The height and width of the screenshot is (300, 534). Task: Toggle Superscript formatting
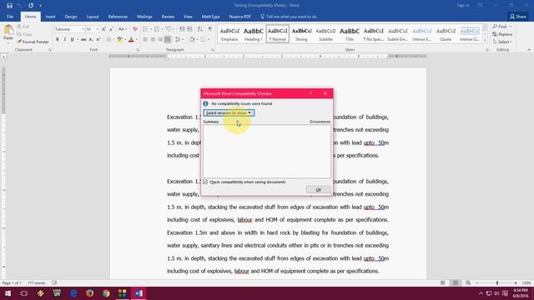[x=98, y=40]
